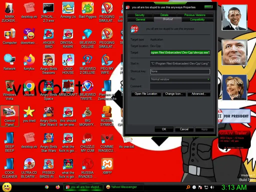Click the Yahoo! Messenger taskbar button
The image size is (256, 192).
click(124, 187)
